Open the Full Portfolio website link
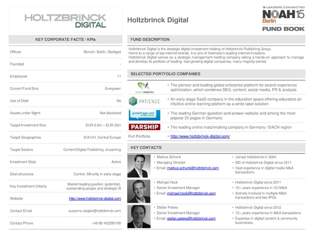 [x=200, y=136]
